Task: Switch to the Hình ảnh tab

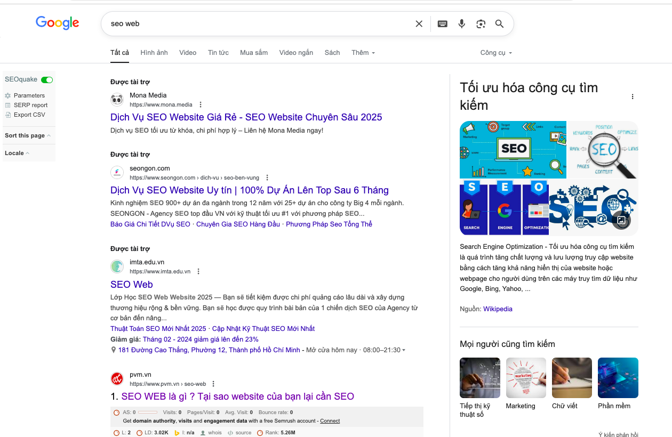Action: point(154,52)
